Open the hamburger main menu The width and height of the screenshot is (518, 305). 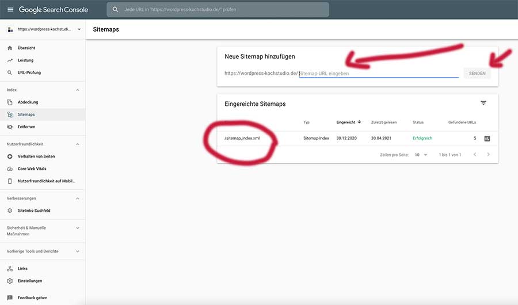pos(10,10)
